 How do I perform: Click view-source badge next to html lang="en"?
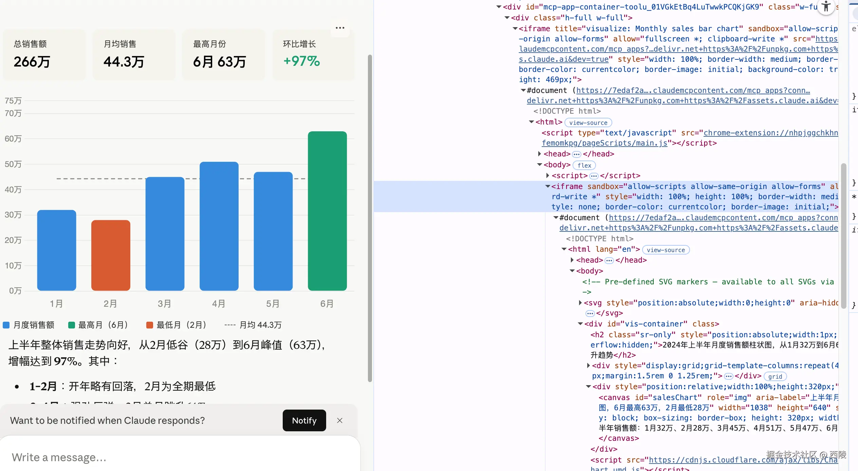coord(666,250)
